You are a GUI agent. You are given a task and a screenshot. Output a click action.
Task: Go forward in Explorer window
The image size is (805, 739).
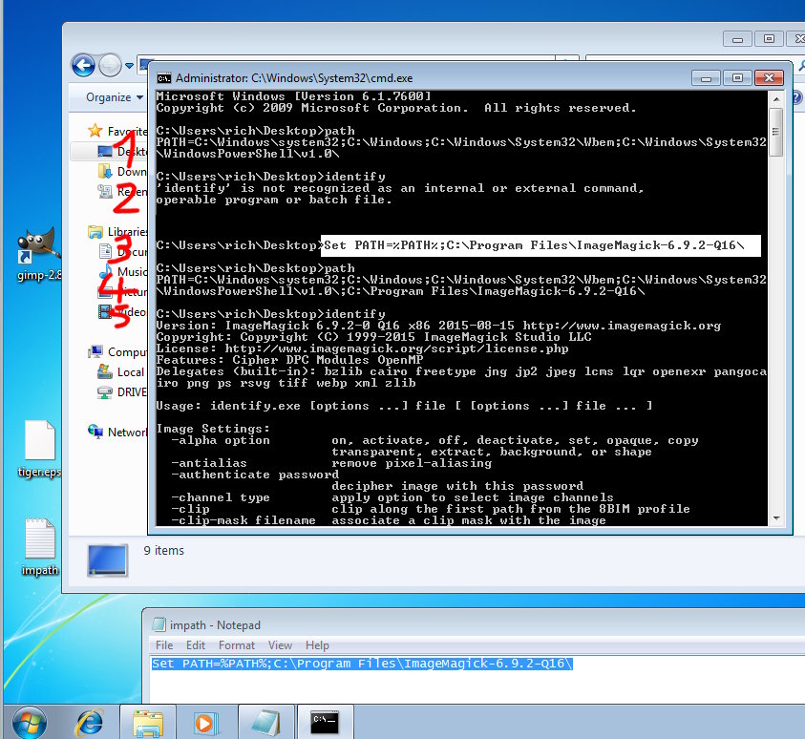[x=110, y=66]
